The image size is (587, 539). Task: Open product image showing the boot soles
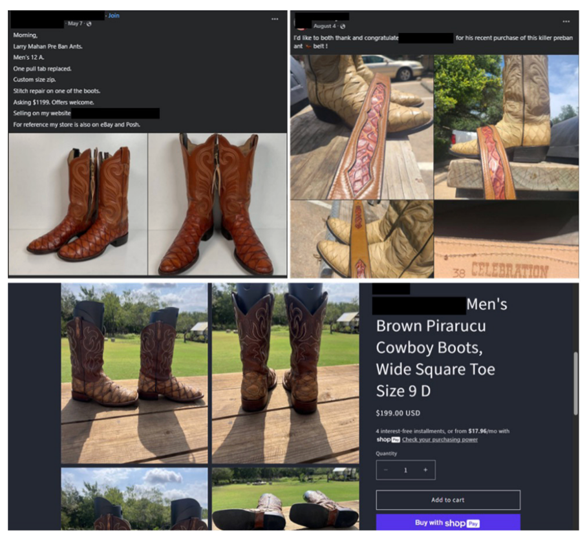point(285,500)
